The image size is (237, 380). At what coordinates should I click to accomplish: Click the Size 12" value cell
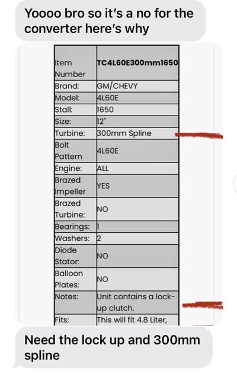click(137, 122)
